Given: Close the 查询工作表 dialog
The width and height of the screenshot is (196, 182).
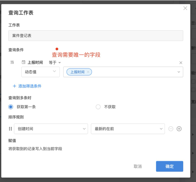Looking at the screenshot, I should (185, 8).
